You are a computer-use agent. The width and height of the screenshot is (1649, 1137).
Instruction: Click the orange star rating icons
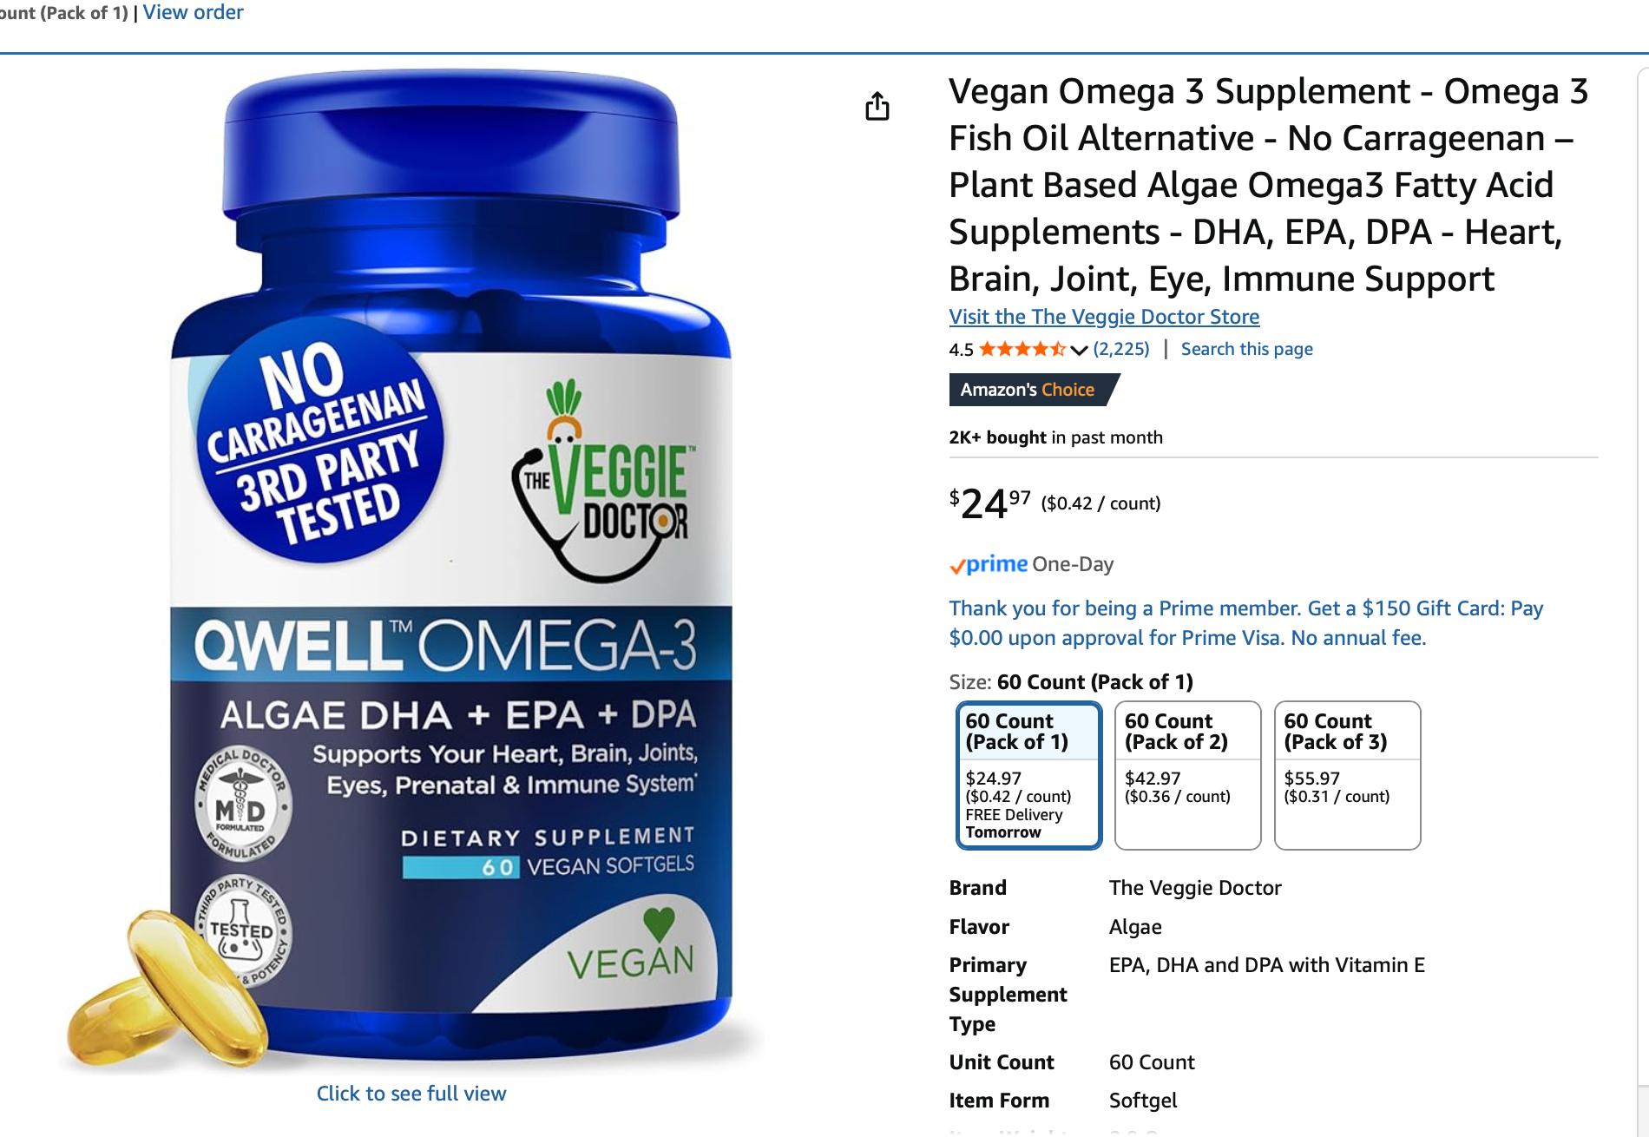click(x=1022, y=349)
